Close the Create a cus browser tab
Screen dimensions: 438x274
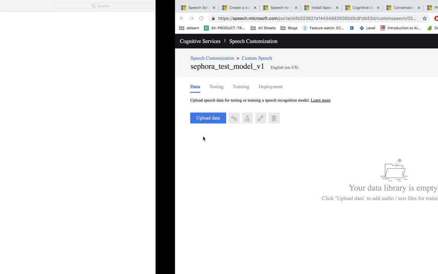coord(255,8)
